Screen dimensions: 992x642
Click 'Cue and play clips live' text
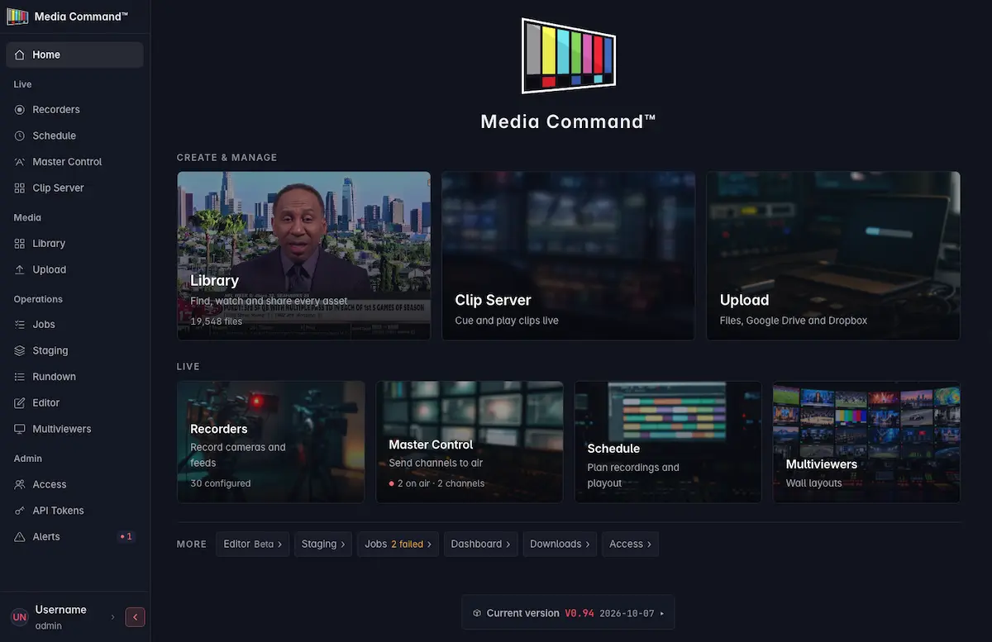507,321
